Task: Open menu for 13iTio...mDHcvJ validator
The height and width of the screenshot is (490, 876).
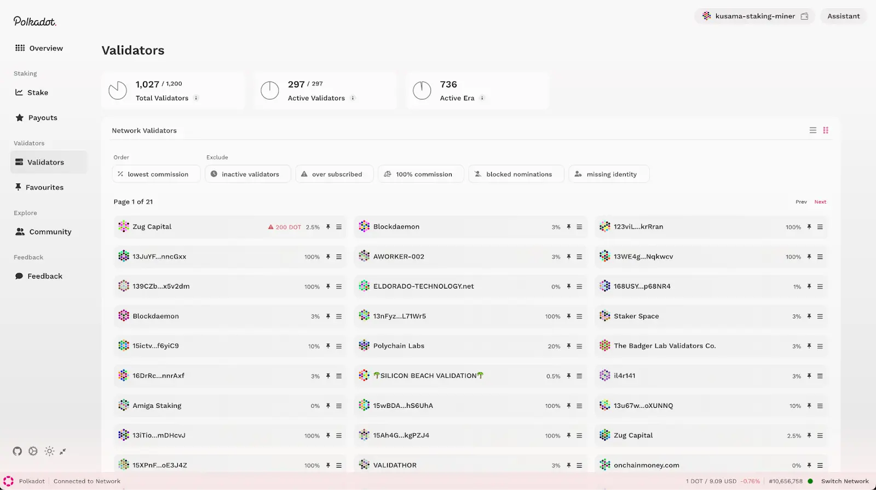Action: [x=339, y=435]
